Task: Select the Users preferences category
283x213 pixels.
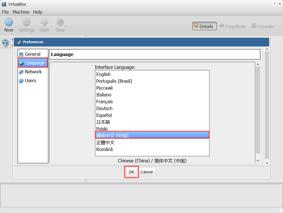Action: (33, 80)
